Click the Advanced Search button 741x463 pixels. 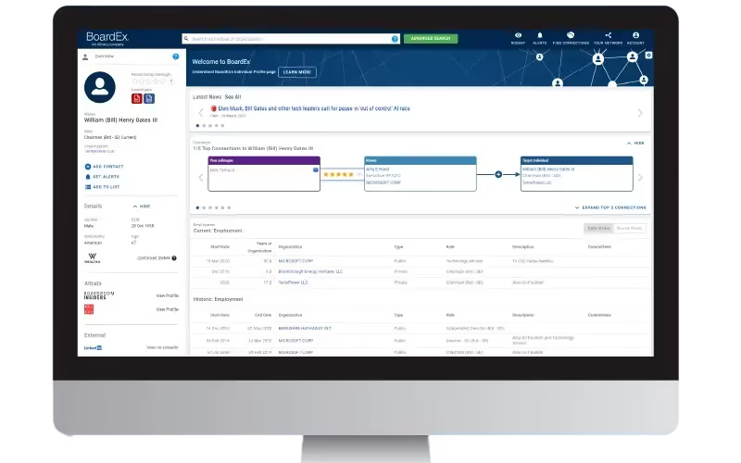(x=431, y=38)
